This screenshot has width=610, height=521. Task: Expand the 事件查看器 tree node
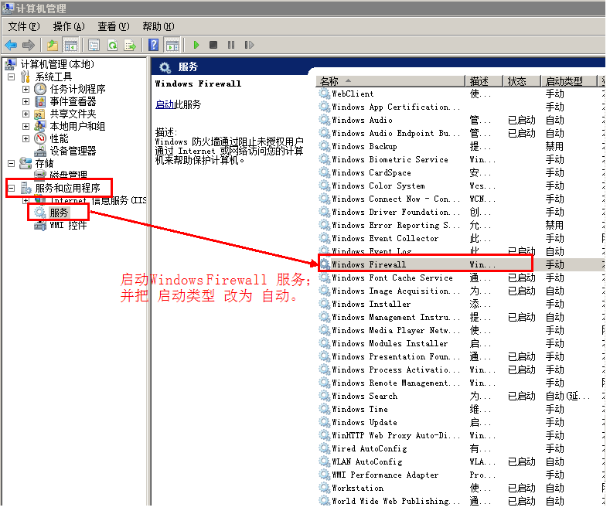point(26,101)
